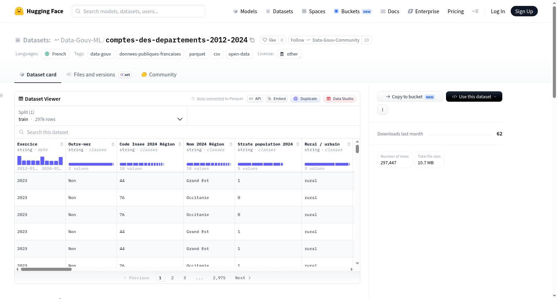Click the heart like button

pyautogui.click(x=269, y=40)
